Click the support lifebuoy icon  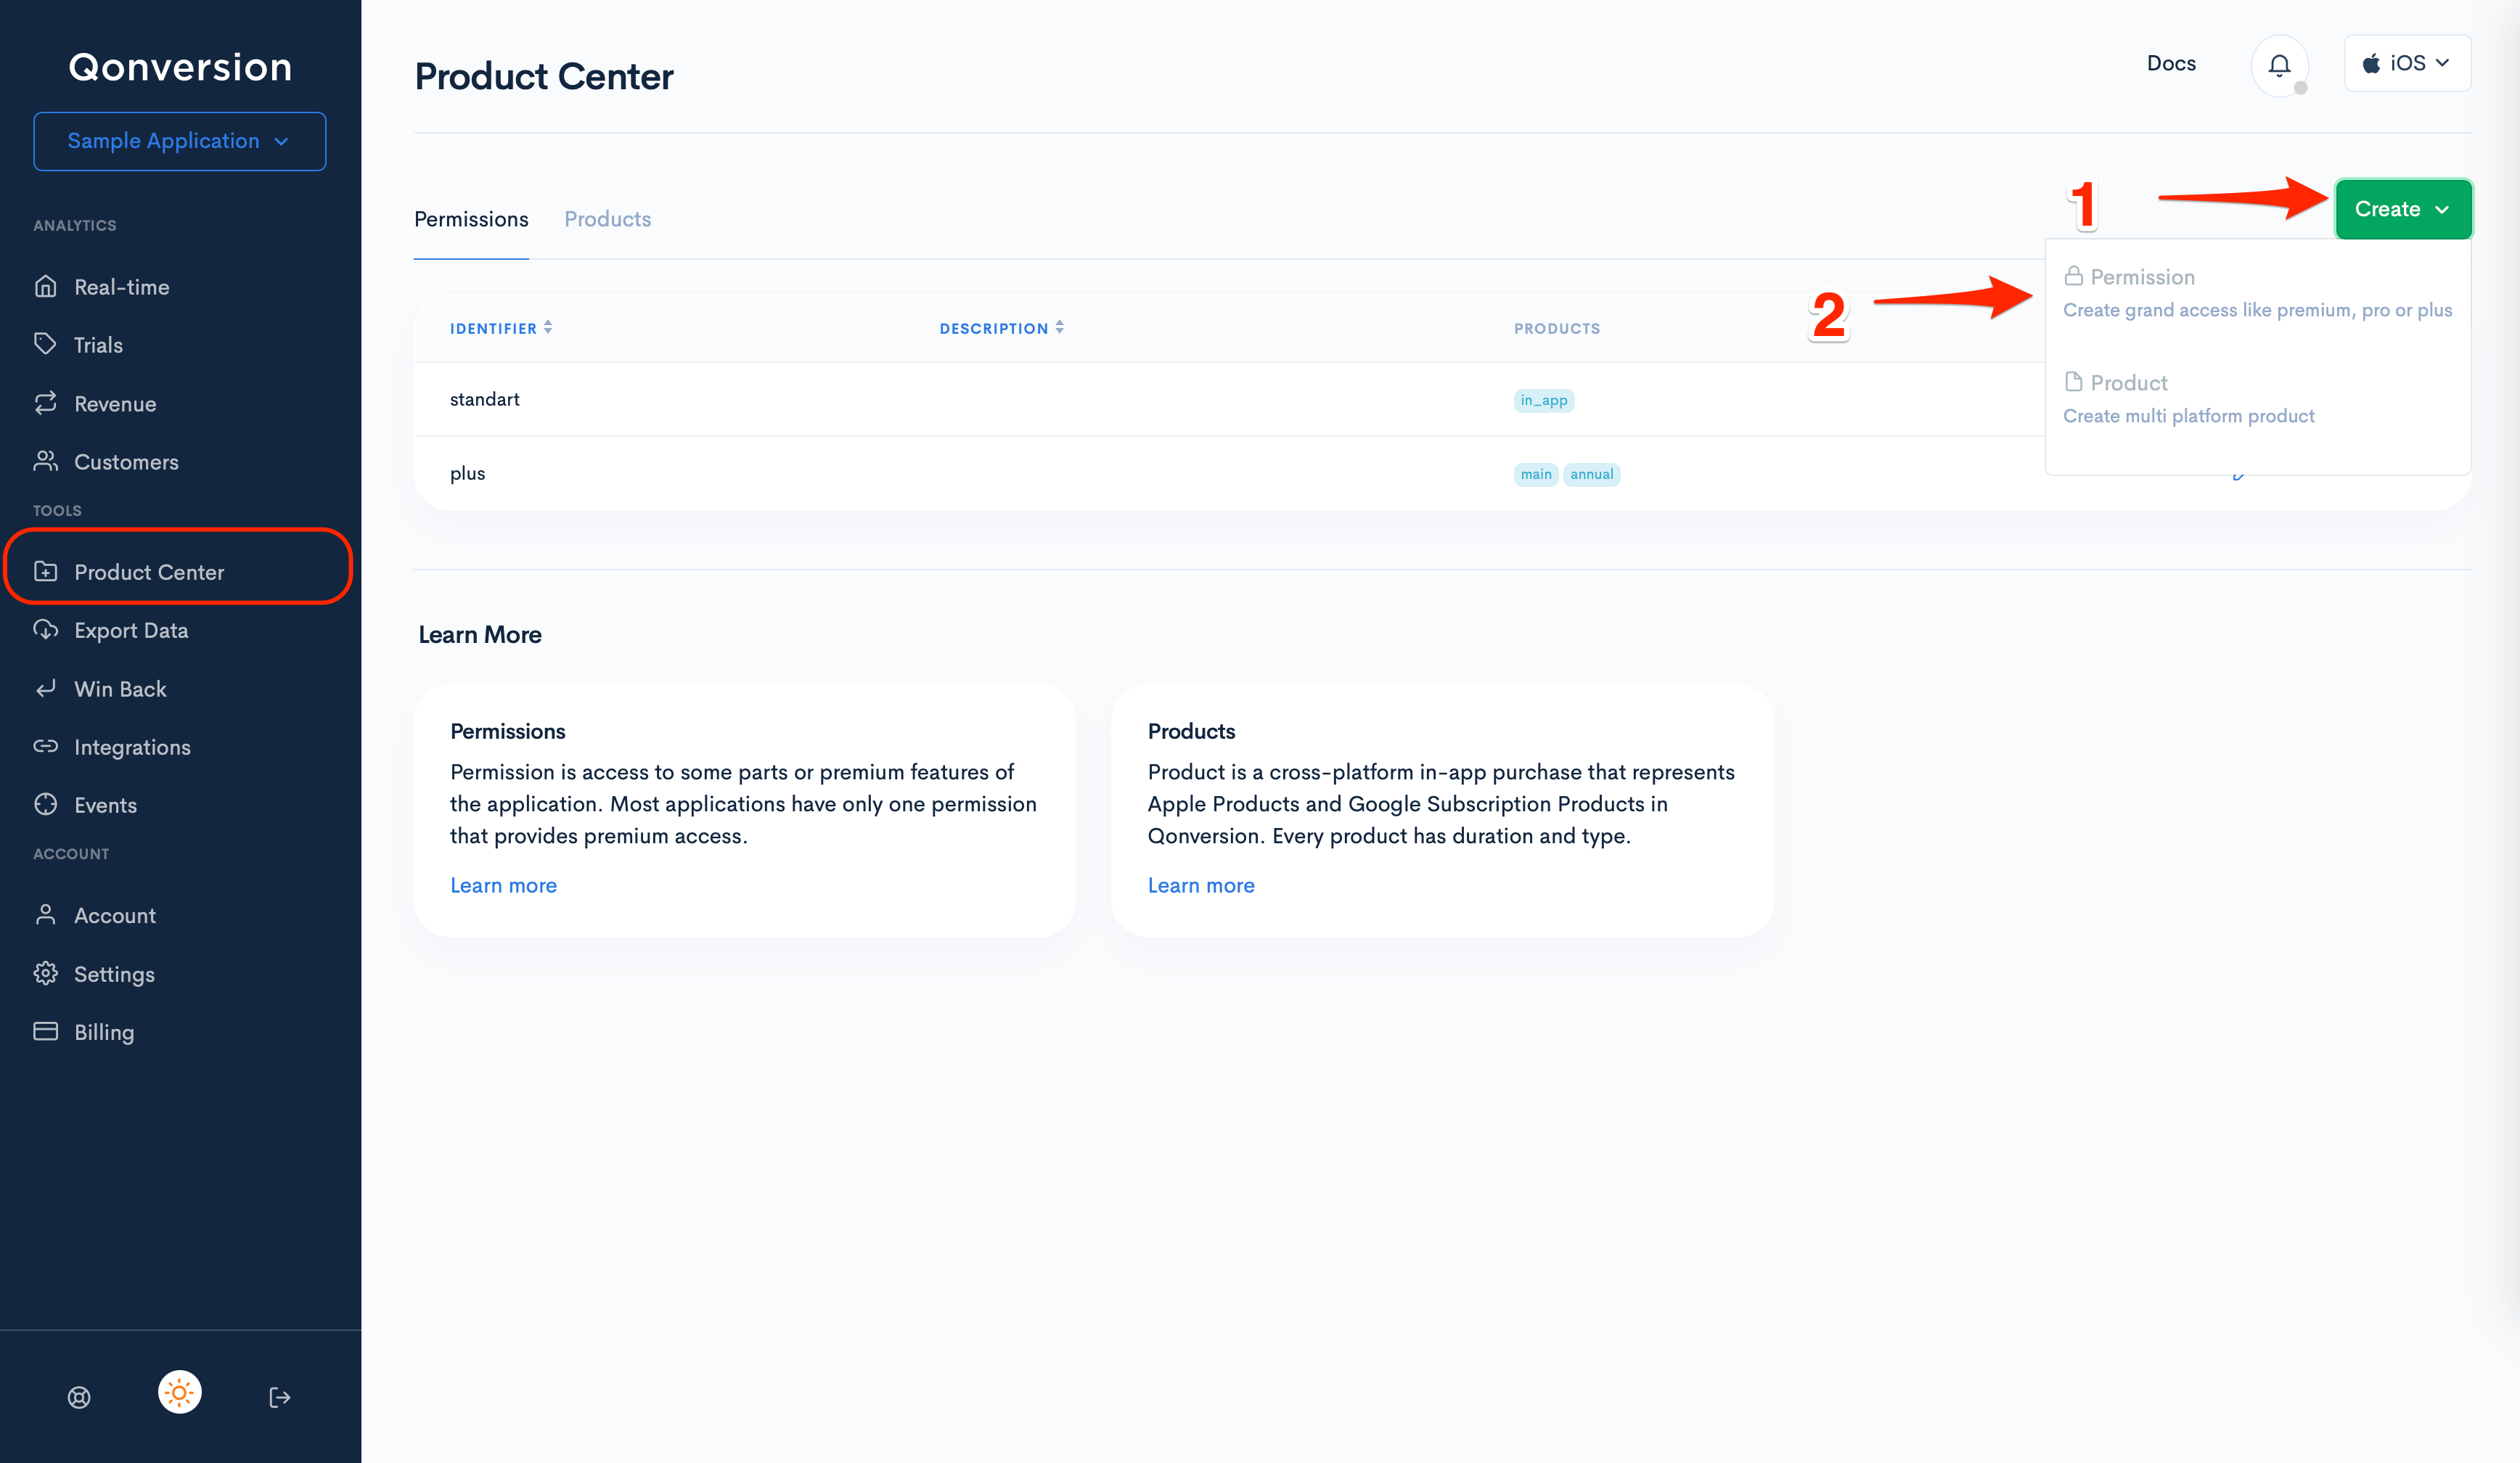click(x=79, y=1397)
